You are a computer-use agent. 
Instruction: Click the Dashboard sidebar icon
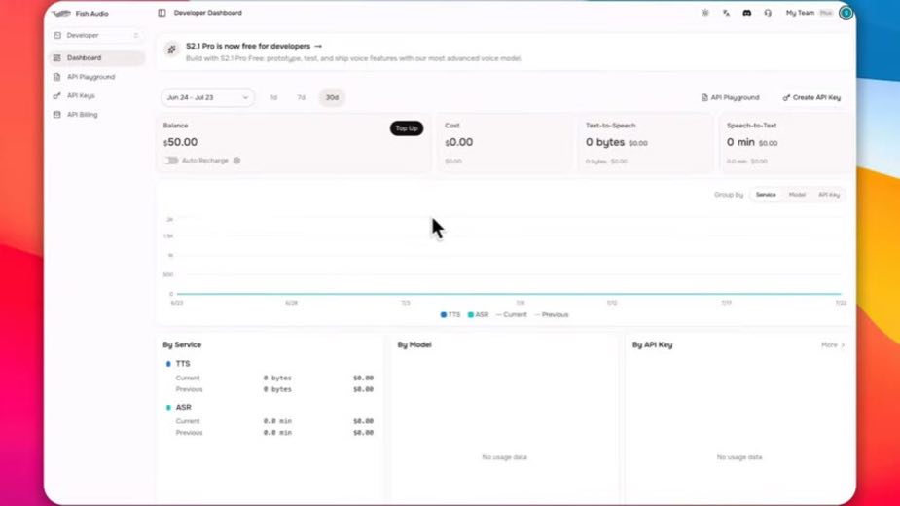[56, 58]
